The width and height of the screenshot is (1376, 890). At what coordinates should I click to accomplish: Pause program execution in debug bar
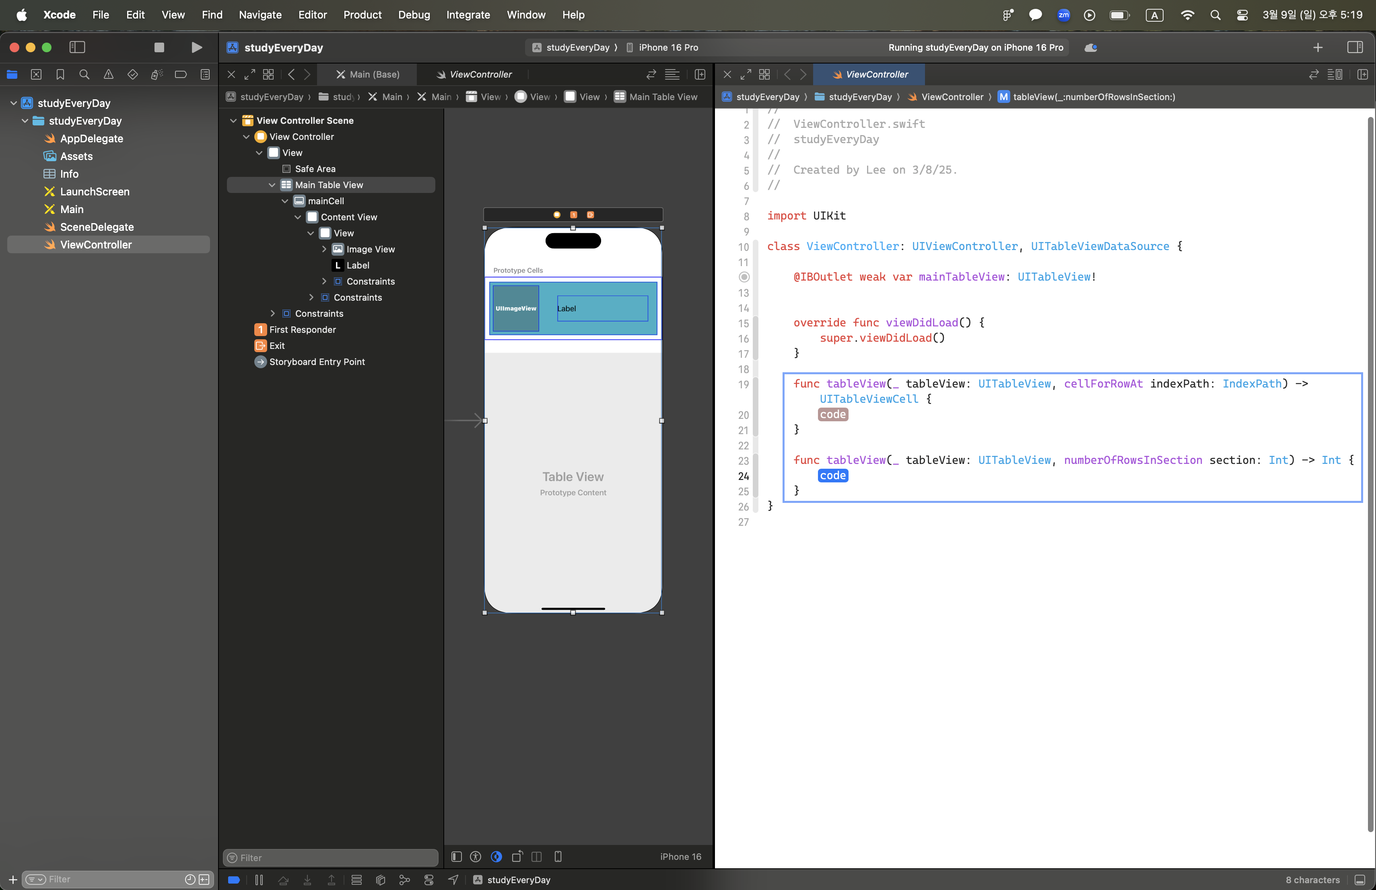[x=259, y=880]
